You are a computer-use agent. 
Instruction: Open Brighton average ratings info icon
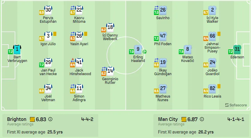[x=50, y=119]
